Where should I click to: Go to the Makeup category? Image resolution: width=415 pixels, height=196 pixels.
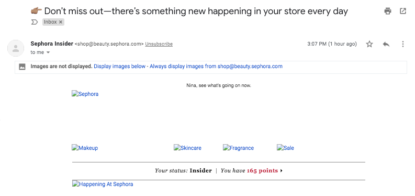coord(85,148)
